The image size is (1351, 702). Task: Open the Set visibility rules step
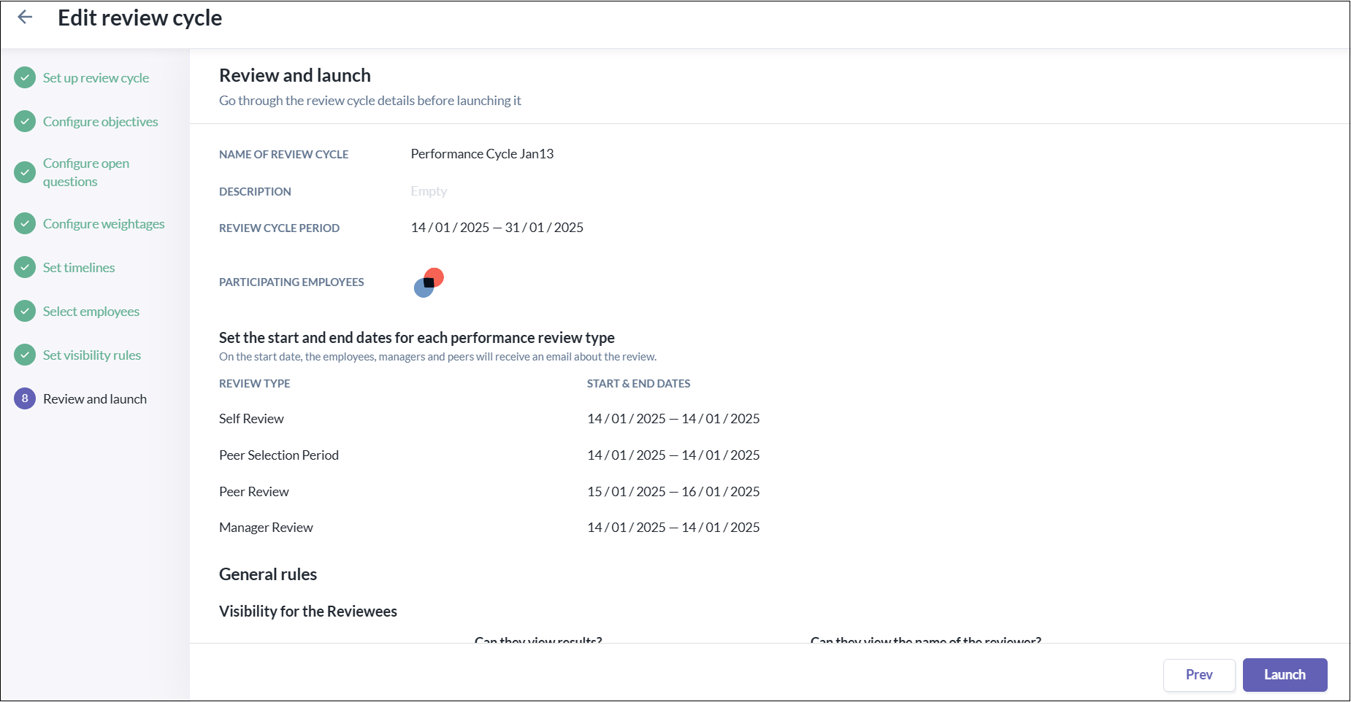click(x=92, y=355)
